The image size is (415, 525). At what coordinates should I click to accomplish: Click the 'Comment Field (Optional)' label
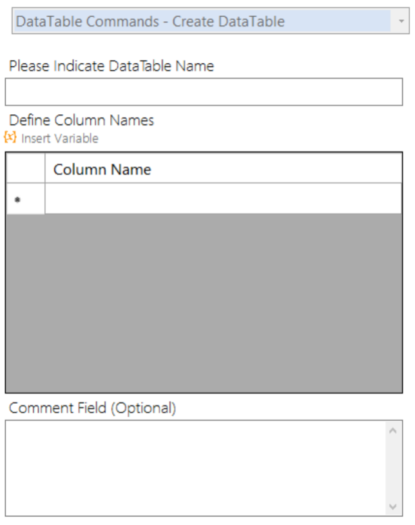tap(92, 408)
